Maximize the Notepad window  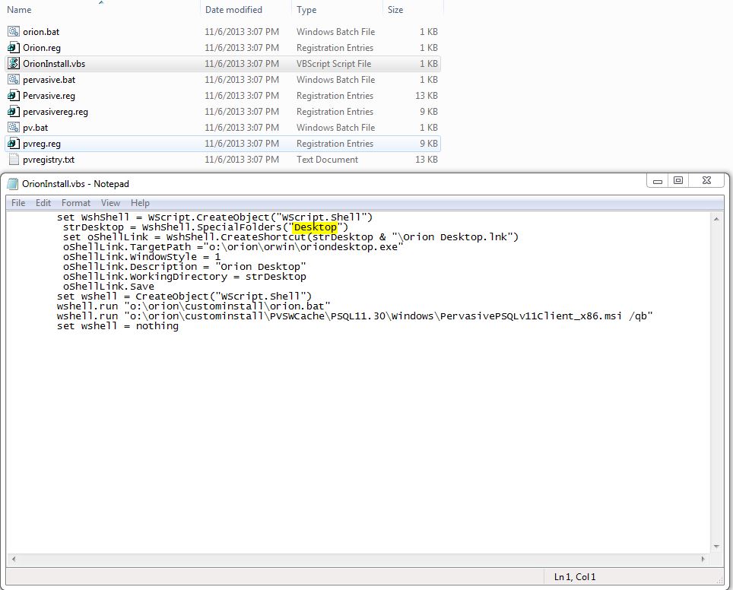(678, 180)
